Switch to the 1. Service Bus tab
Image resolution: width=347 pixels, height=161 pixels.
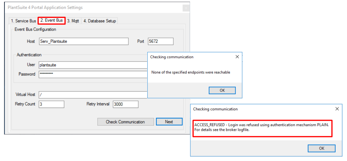pyautogui.click(x=23, y=21)
